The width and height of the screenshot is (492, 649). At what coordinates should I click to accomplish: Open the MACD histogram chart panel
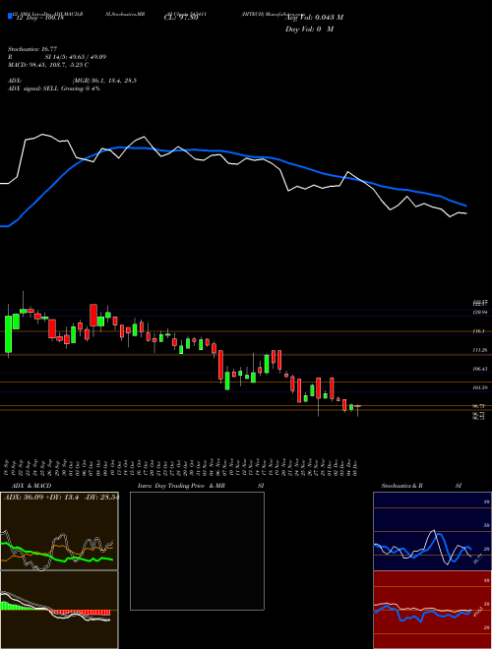59,610
